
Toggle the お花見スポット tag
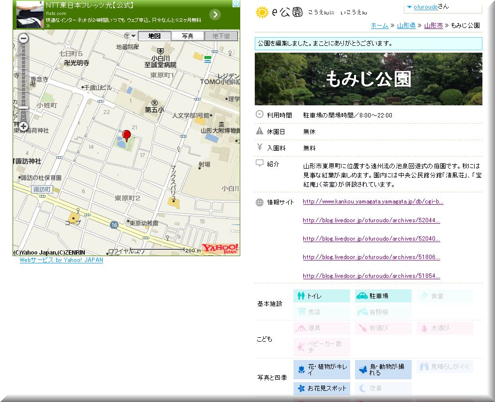322,388
